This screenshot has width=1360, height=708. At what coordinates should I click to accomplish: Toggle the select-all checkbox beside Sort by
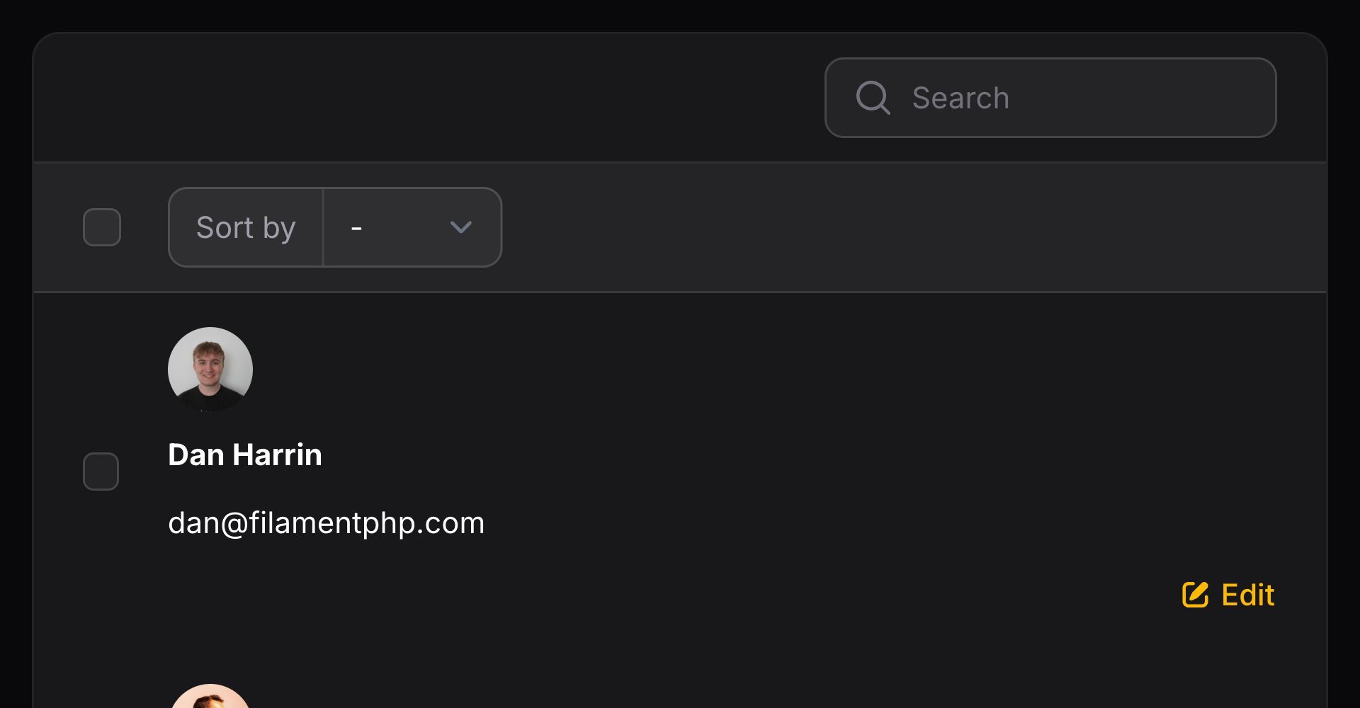[x=102, y=227]
